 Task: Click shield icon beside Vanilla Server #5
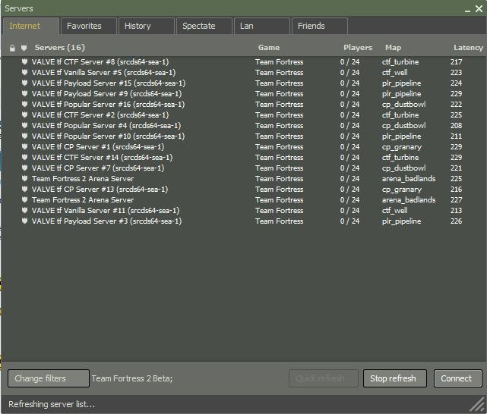coord(24,72)
